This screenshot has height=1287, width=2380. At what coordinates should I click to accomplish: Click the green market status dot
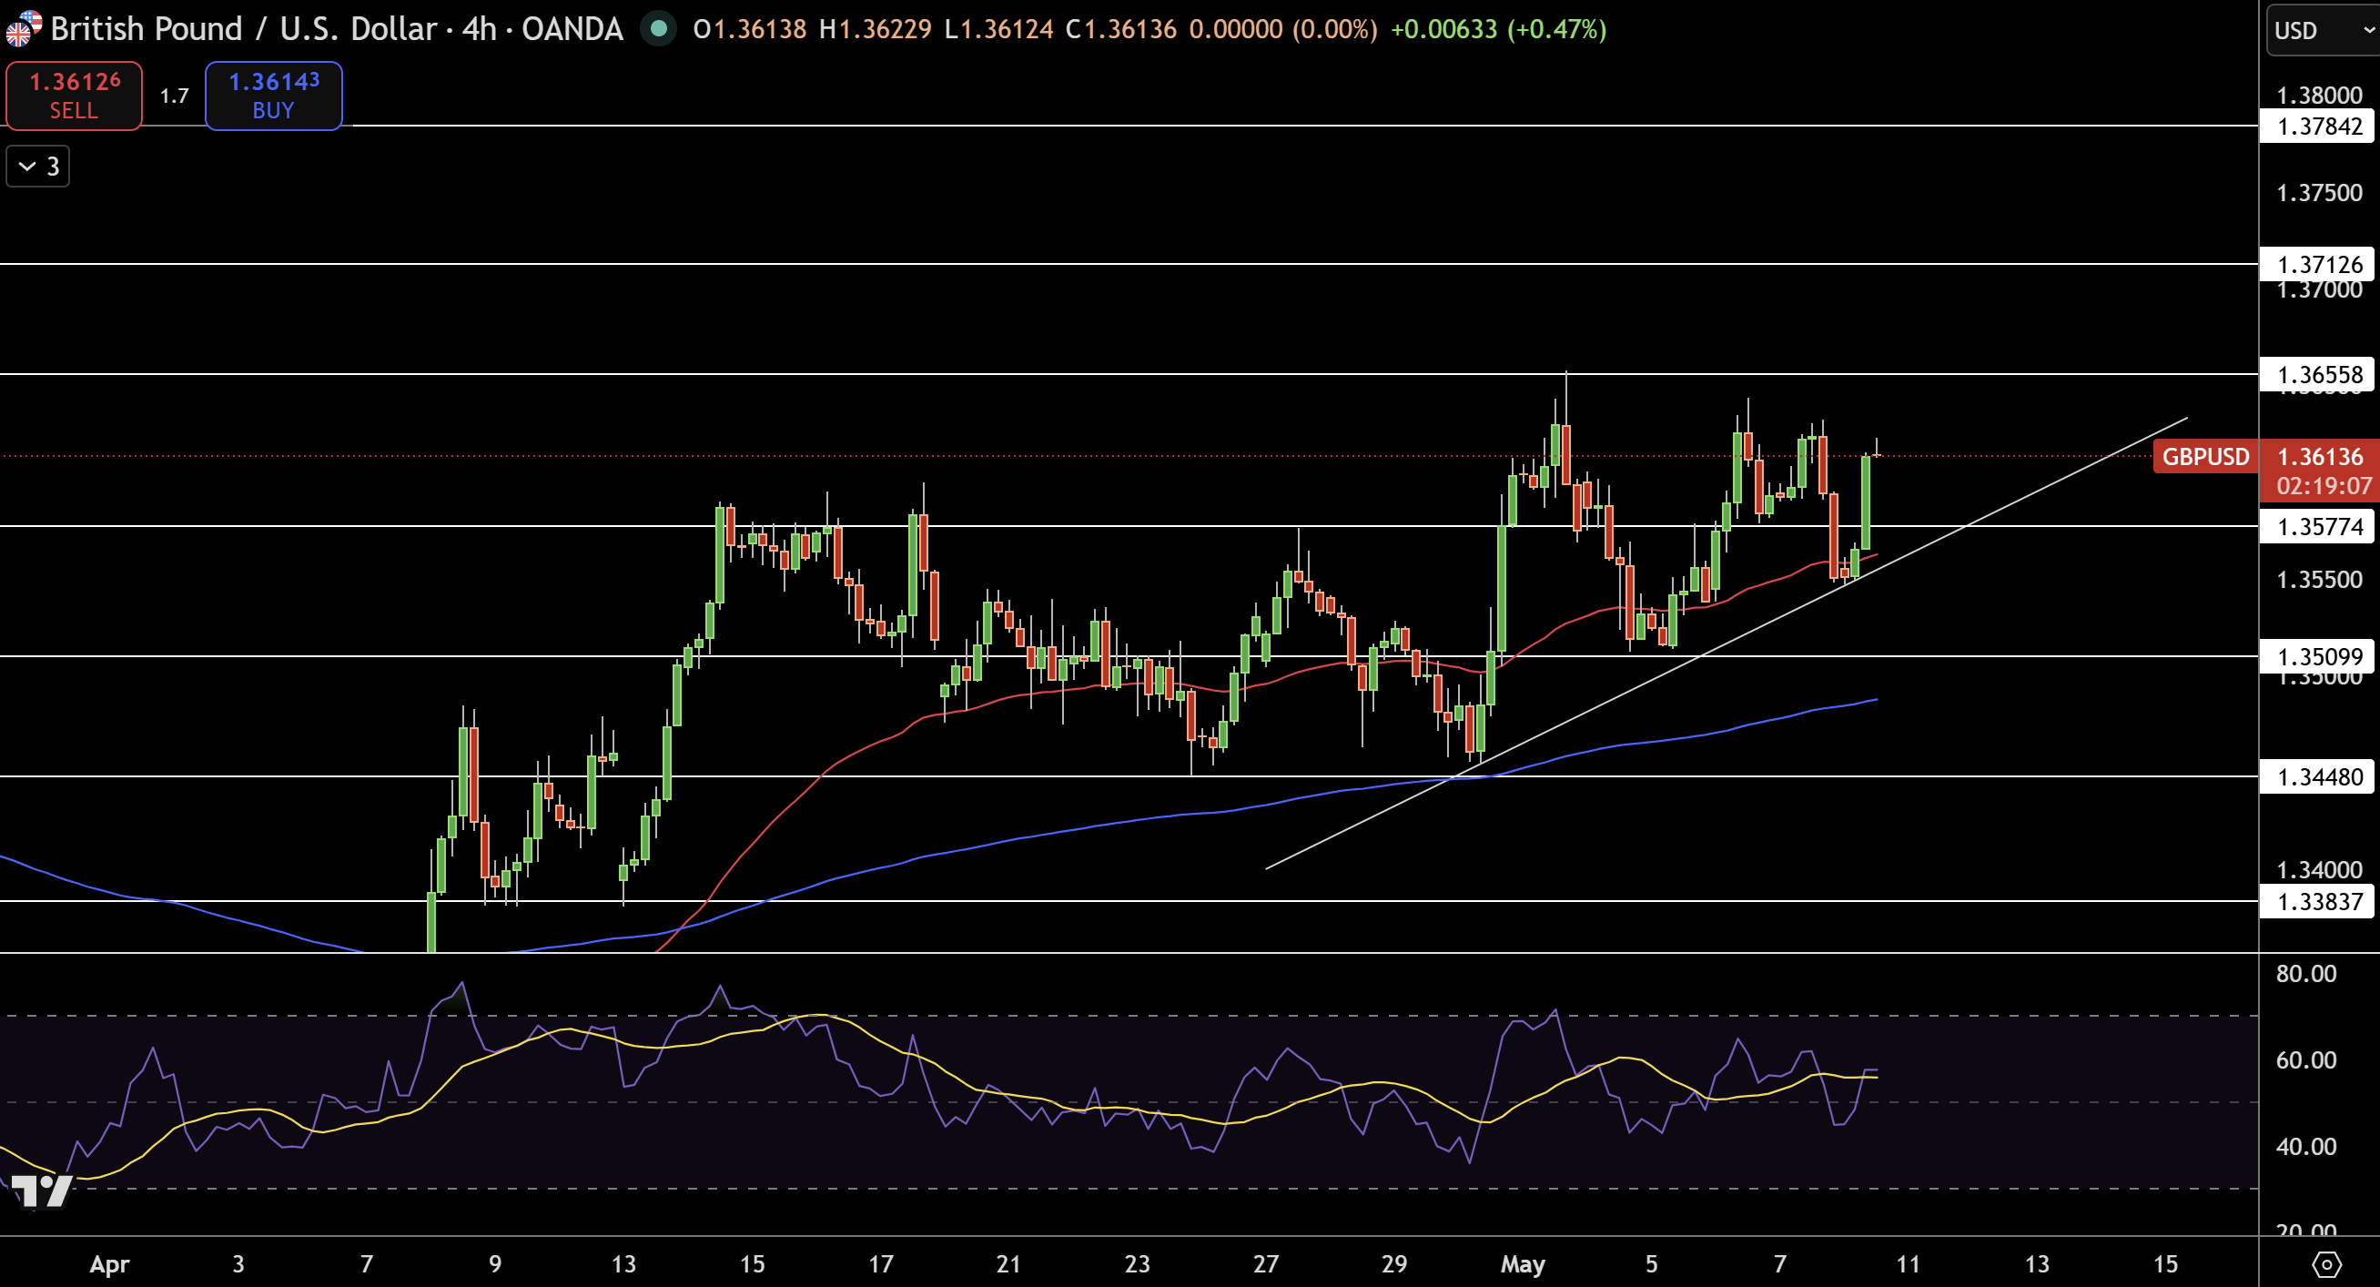659,28
